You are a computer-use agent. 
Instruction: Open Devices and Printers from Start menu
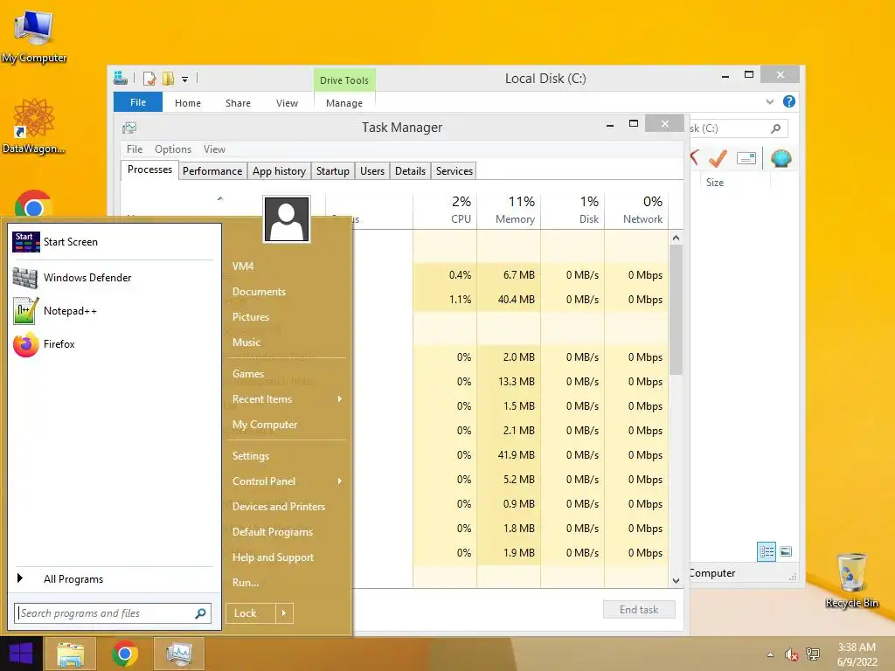279,507
